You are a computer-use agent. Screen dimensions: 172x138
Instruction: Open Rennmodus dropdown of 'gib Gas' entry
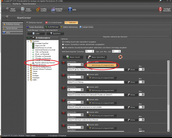tap(82, 65)
